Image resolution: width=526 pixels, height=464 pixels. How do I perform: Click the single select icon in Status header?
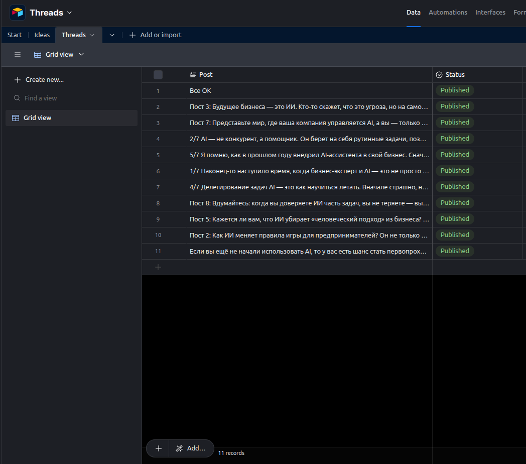[x=439, y=75]
